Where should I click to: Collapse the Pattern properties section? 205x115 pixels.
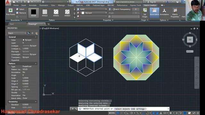pos(36,64)
